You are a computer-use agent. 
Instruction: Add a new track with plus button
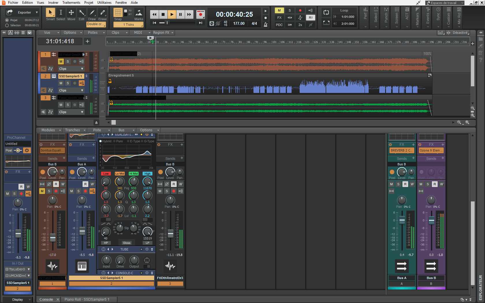87,41
